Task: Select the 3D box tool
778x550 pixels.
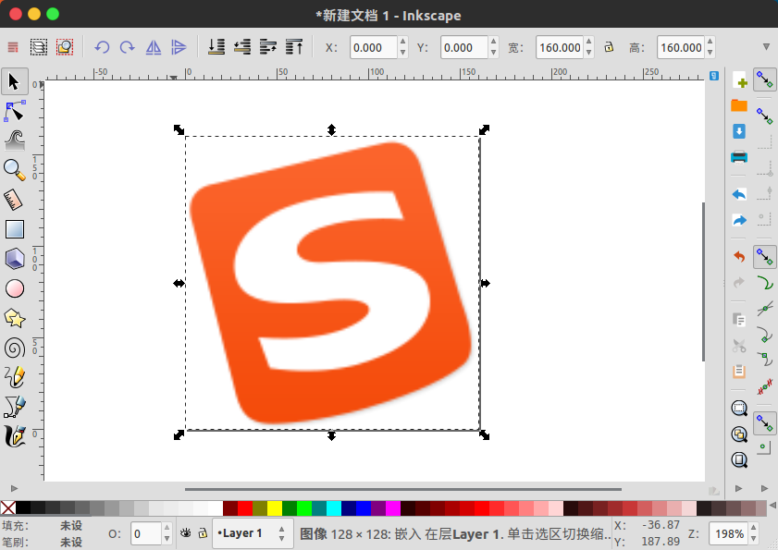Action: click(x=14, y=258)
